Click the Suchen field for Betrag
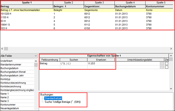 [x=74, y=63]
